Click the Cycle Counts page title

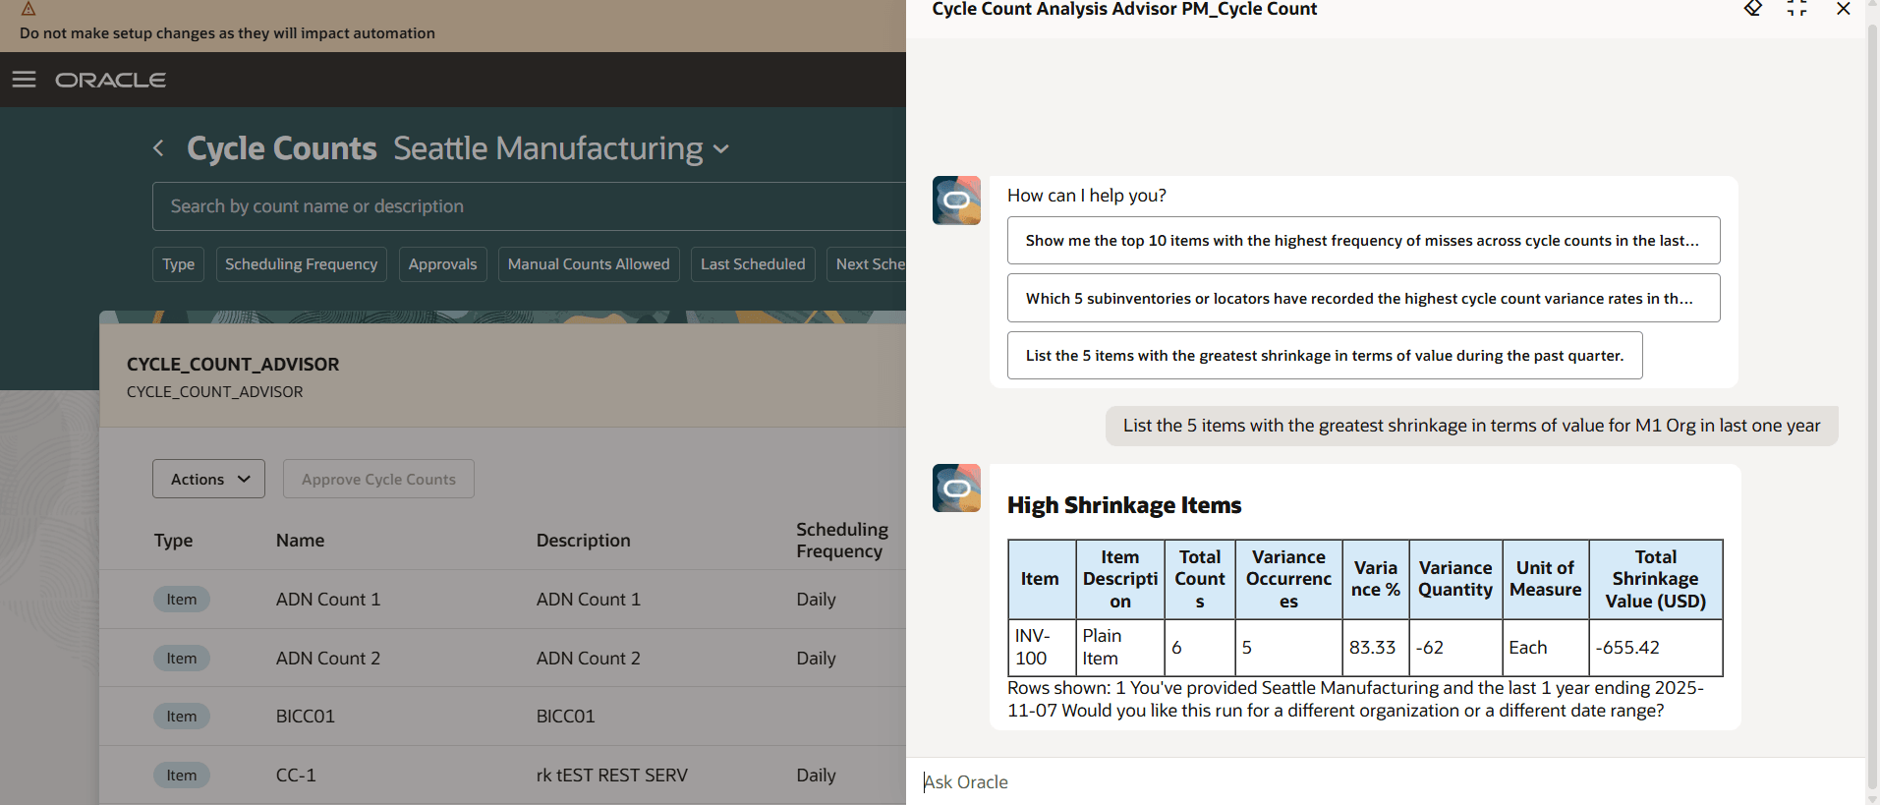(x=282, y=148)
